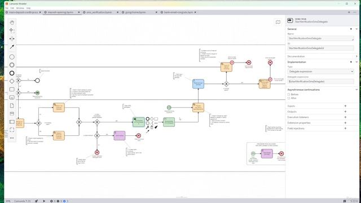Open context pad more-options ellipsis

[156, 123]
